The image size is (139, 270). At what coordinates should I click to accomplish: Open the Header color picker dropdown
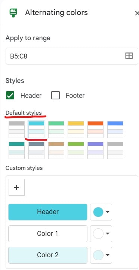(x=101, y=212)
